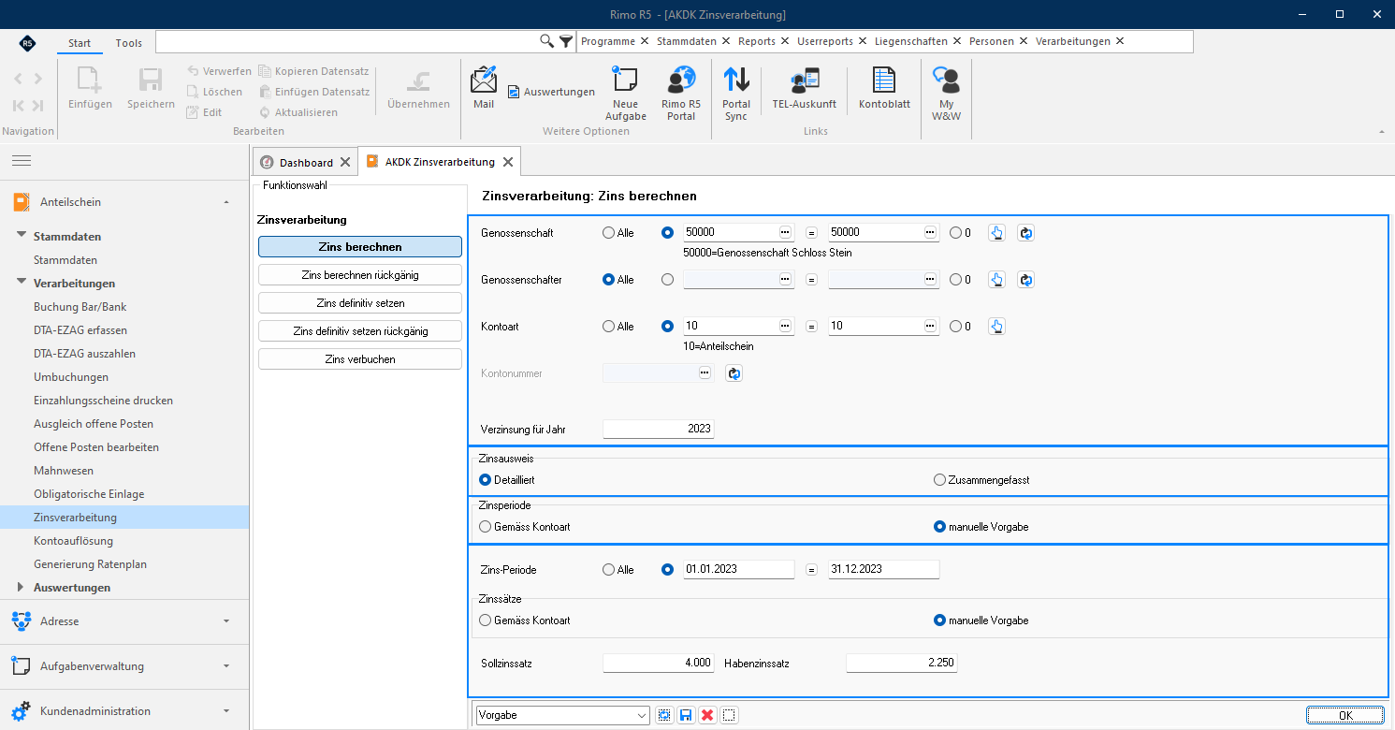Start Portal Sync
This screenshot has height=730, width=1395.
coord(736,94)
